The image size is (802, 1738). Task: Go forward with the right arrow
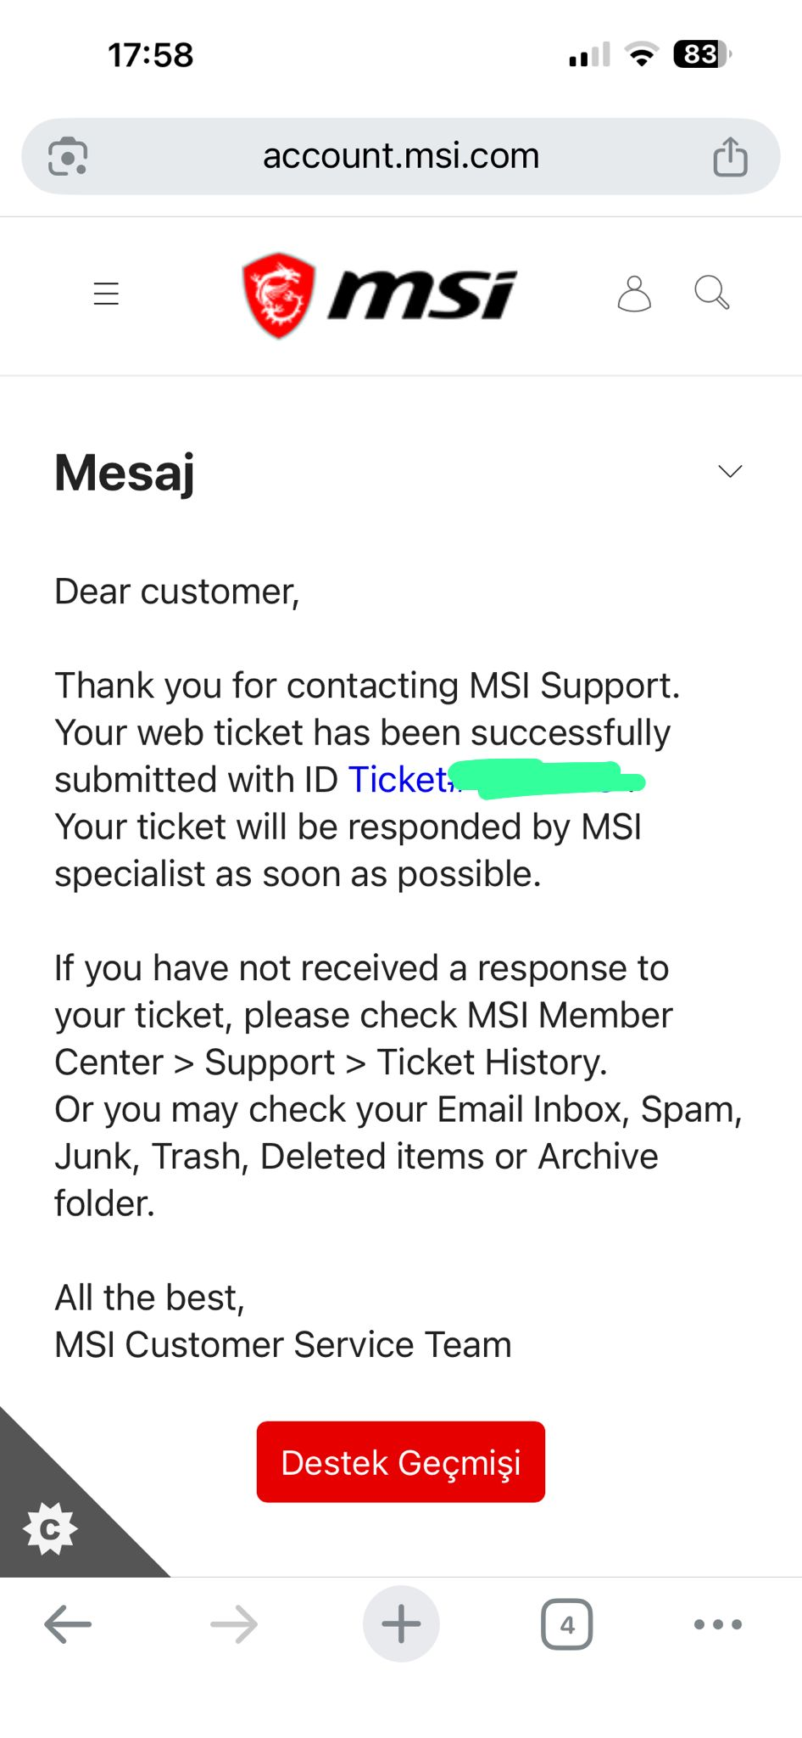[234, 1624]
